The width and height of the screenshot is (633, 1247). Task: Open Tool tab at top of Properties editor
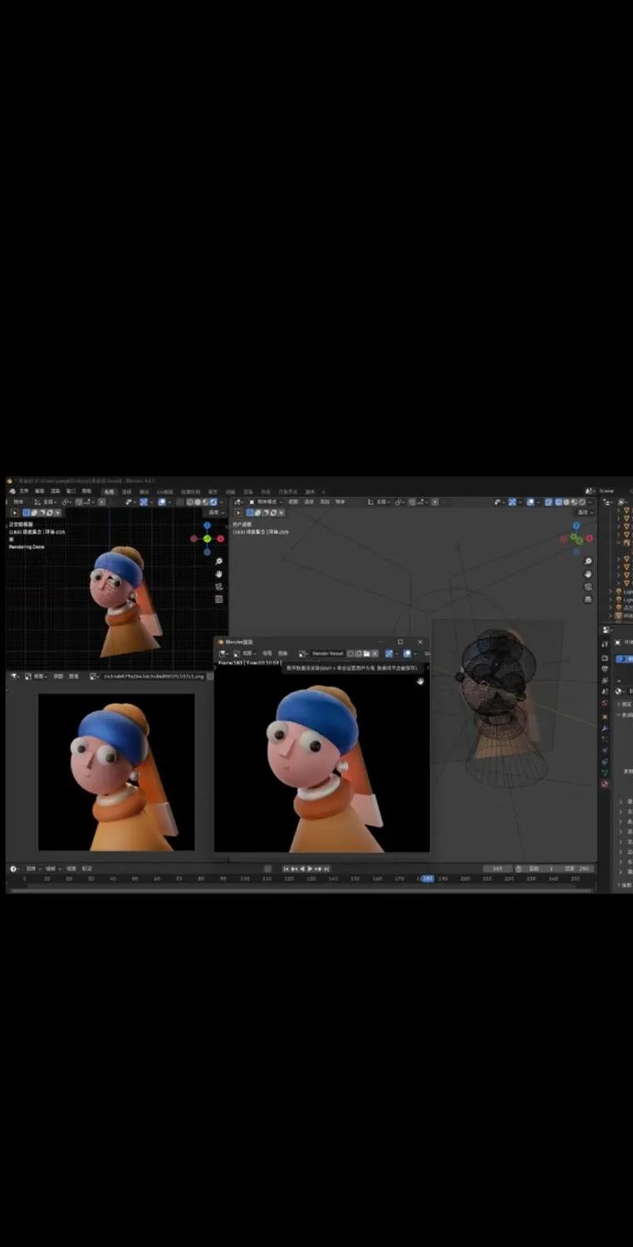605,644
